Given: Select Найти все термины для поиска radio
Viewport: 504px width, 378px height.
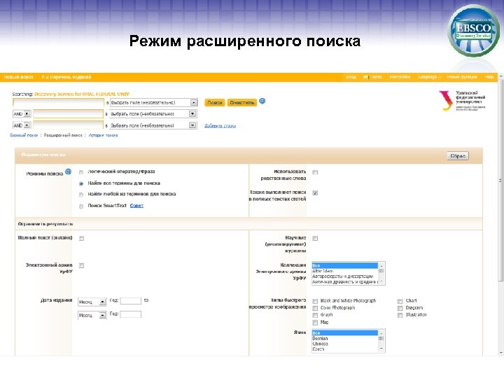Looking at the screenshot, I should click(x=81, y=183).
